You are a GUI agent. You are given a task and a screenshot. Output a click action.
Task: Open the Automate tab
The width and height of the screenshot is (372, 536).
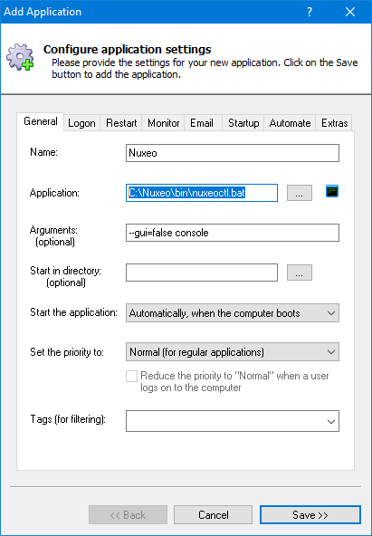(290, 123)
